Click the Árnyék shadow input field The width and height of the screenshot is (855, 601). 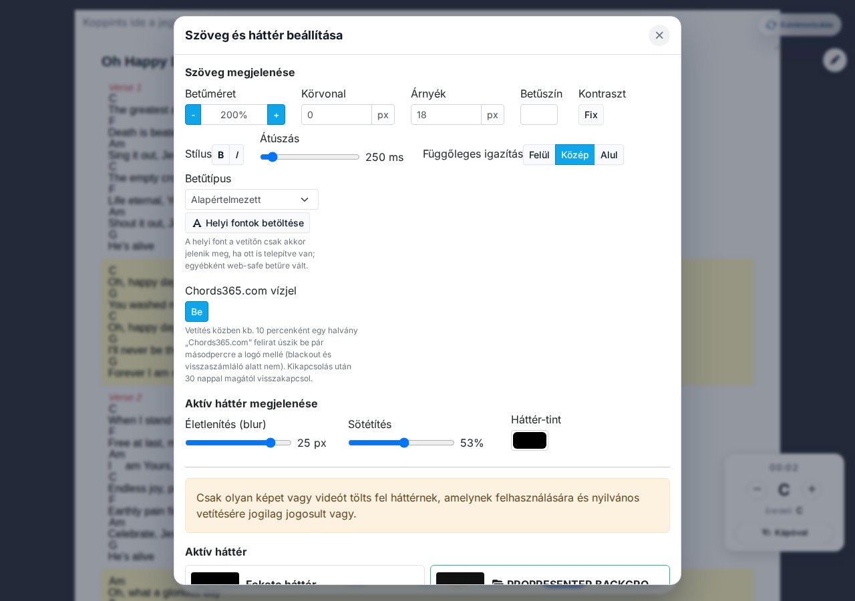point(446,115)
